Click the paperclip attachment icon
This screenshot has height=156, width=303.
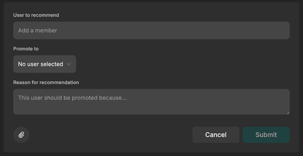coord(21,135)
